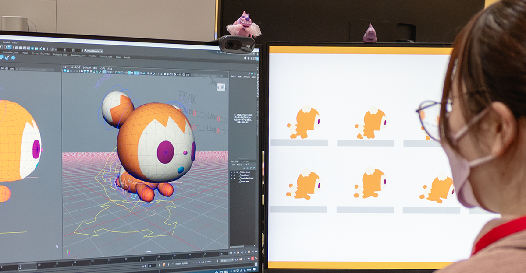Open the レンダラ panel menu
Image resolution: width=526 pixels, height=273 pixels.
tap(102, 68)
